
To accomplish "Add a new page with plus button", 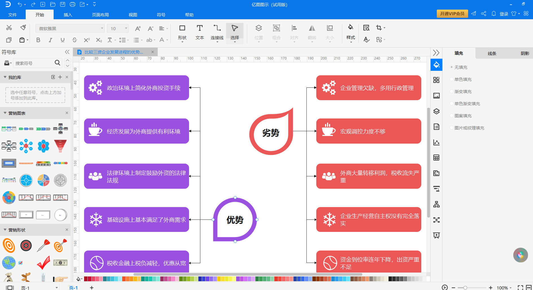I will [92, 287].
